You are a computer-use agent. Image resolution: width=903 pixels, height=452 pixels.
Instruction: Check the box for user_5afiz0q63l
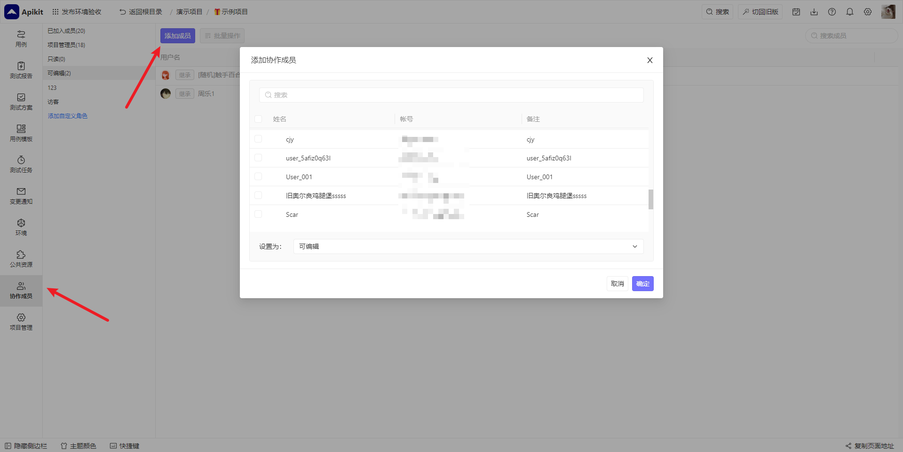[x=258, y=158]
